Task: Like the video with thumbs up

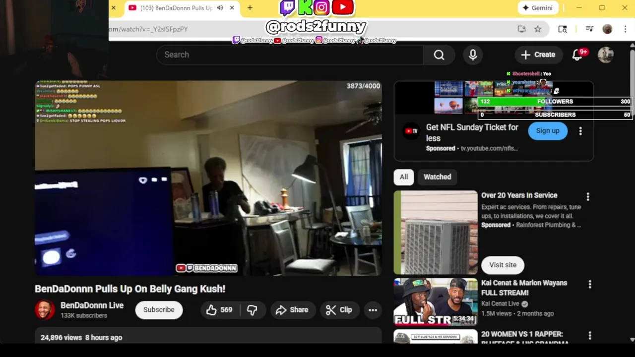Action: [x=220, y=310]
